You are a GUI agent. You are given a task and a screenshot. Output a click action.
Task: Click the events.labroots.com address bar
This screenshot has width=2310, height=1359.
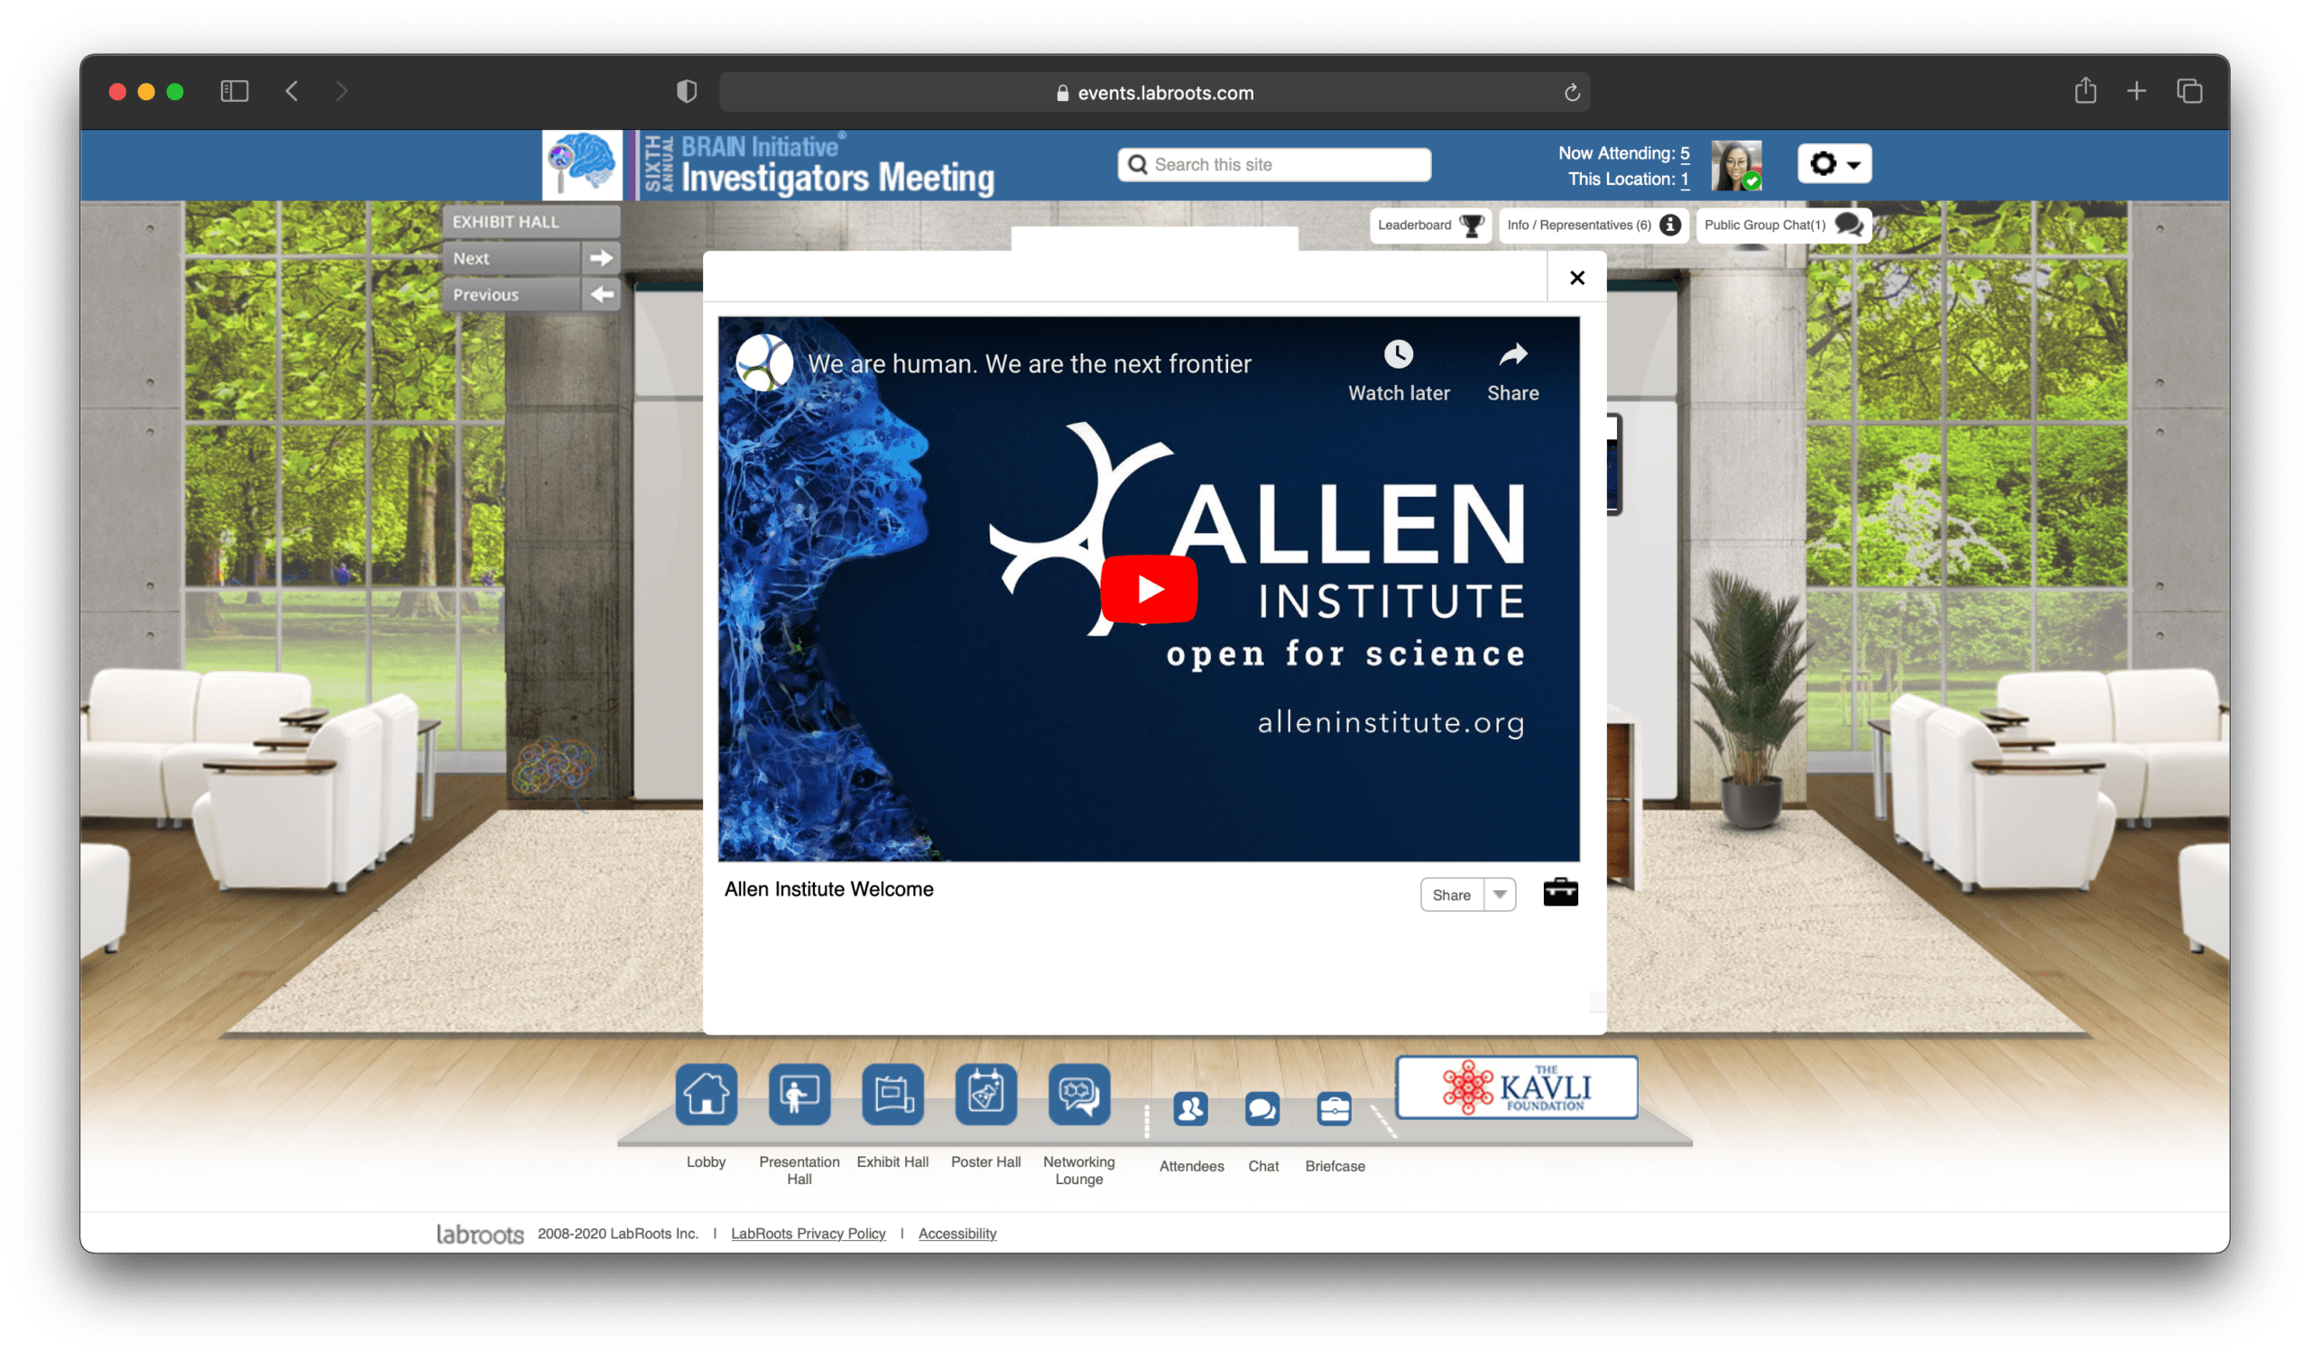pyautogui.click(x=1154, y=93)
